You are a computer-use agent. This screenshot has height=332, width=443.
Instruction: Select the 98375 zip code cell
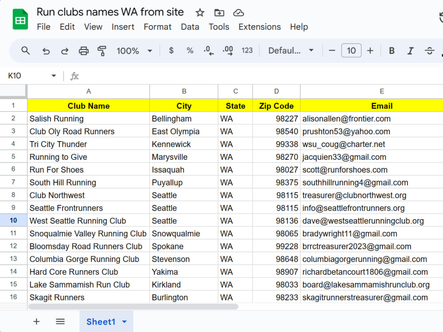(x=276, y=182)
